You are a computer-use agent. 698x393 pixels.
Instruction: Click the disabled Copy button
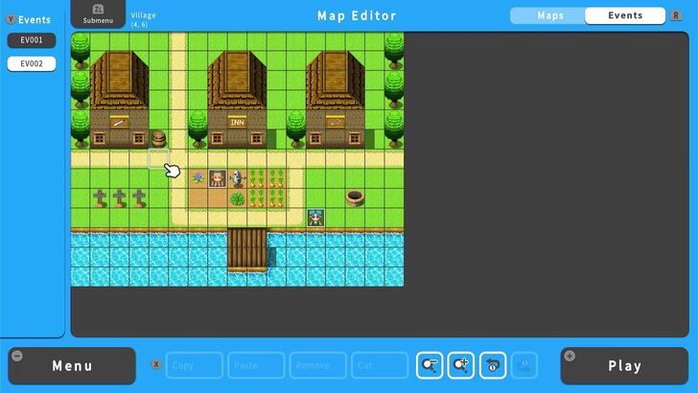click(194, 365)
